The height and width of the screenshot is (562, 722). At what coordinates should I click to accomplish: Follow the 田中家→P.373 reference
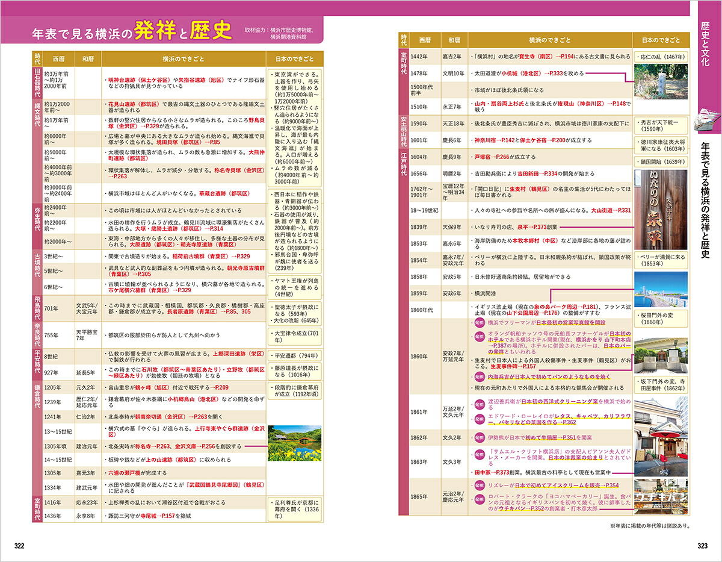pyautogui.click(x=493, y=472)
